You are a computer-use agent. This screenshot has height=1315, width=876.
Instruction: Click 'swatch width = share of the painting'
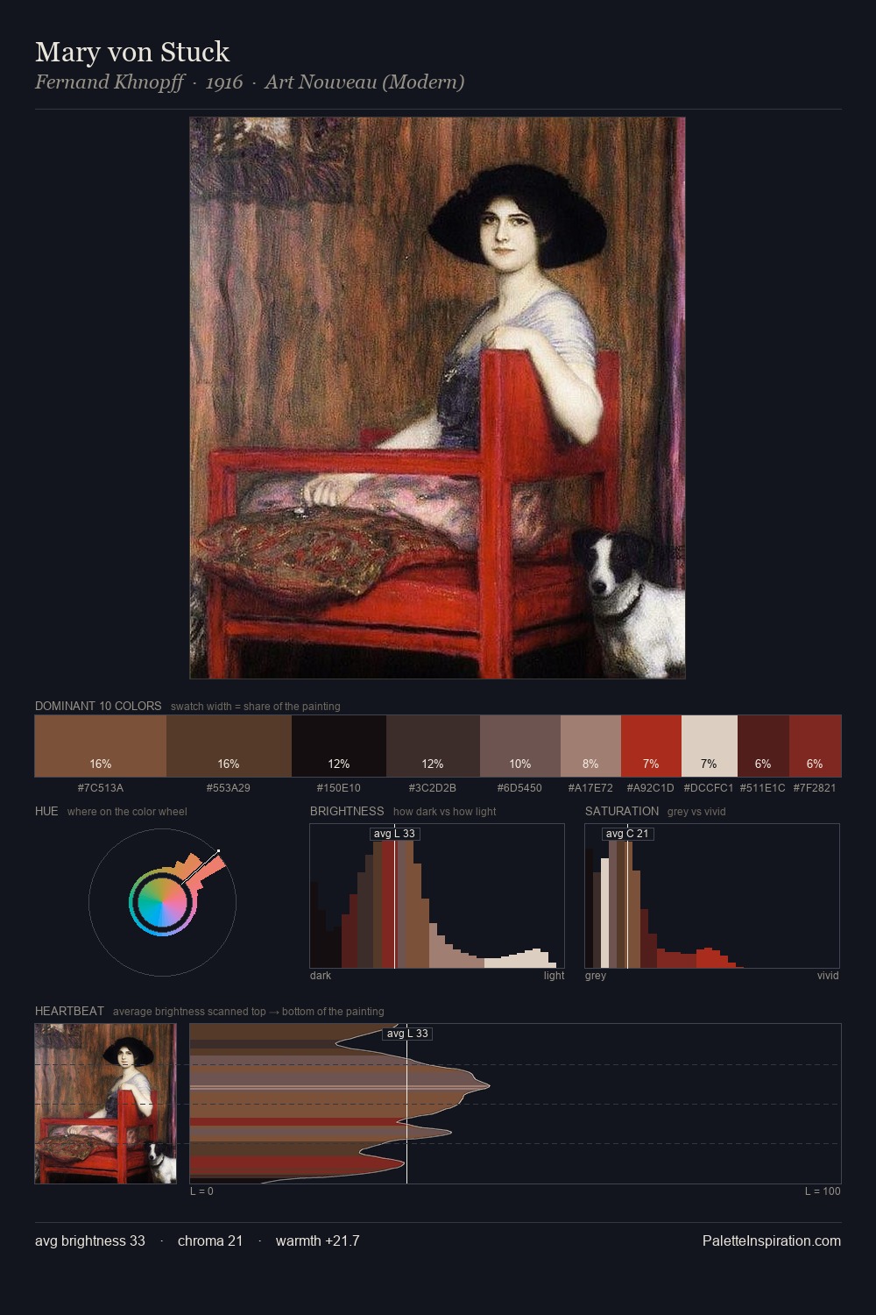click(x=256, y=706)
